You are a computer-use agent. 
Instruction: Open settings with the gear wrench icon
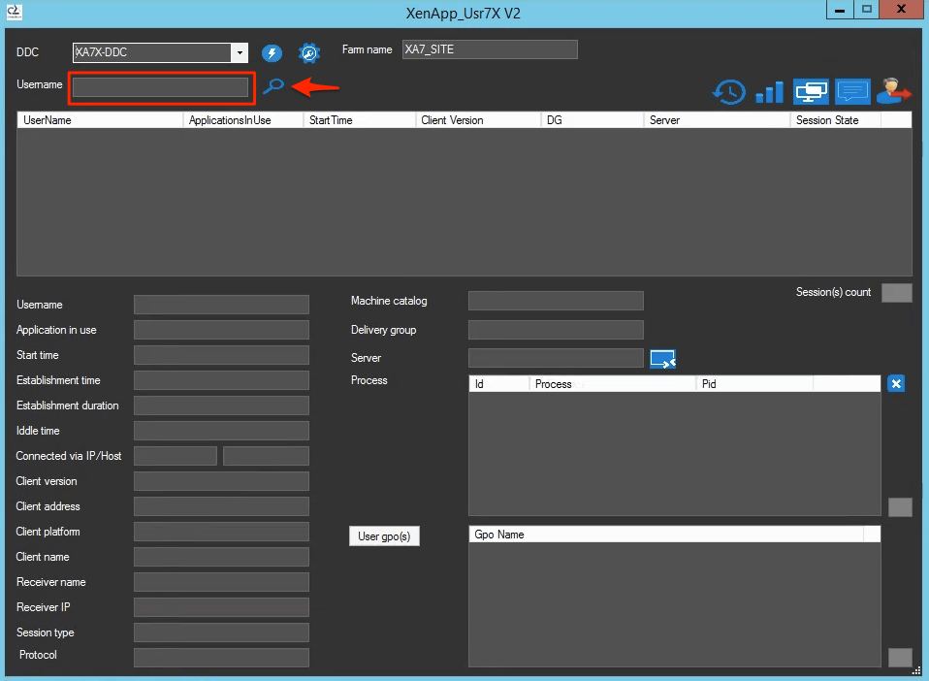click(x=309, y=53)
